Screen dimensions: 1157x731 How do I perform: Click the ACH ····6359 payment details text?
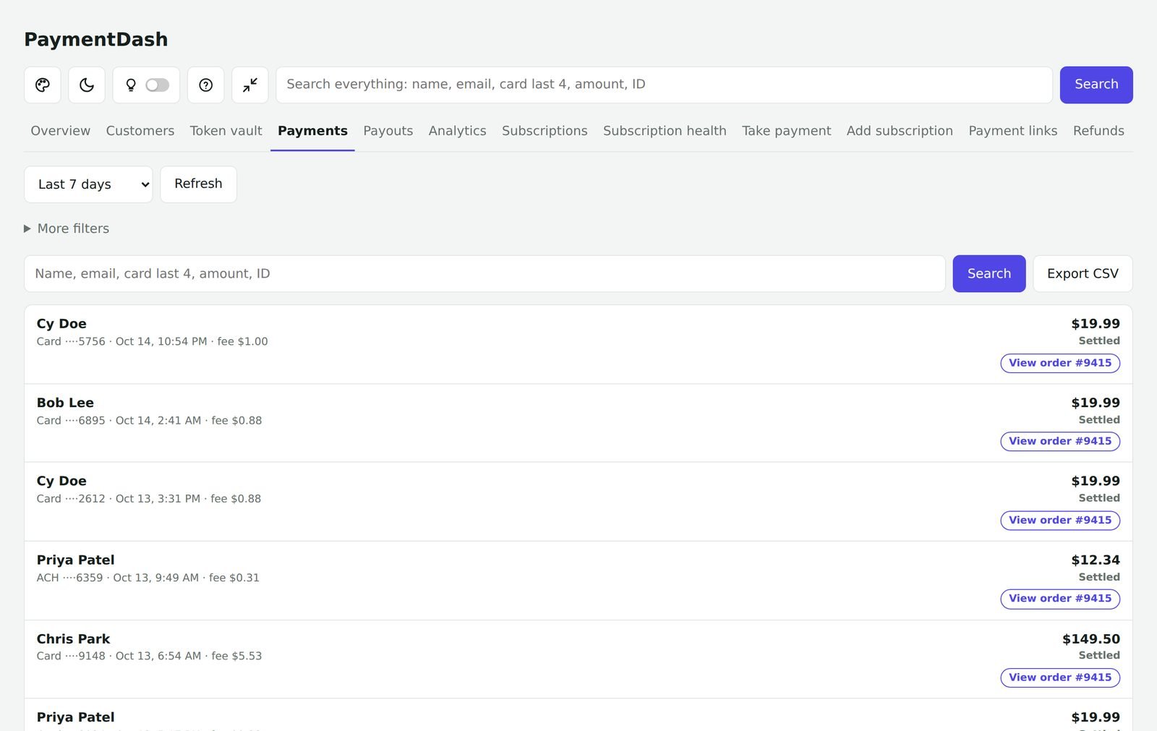(148, 578)
